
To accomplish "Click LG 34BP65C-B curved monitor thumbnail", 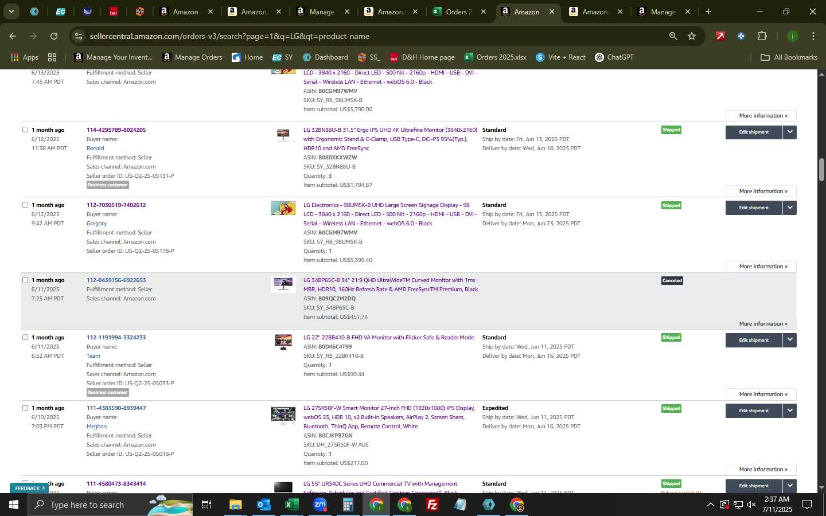I will point(283,284).
